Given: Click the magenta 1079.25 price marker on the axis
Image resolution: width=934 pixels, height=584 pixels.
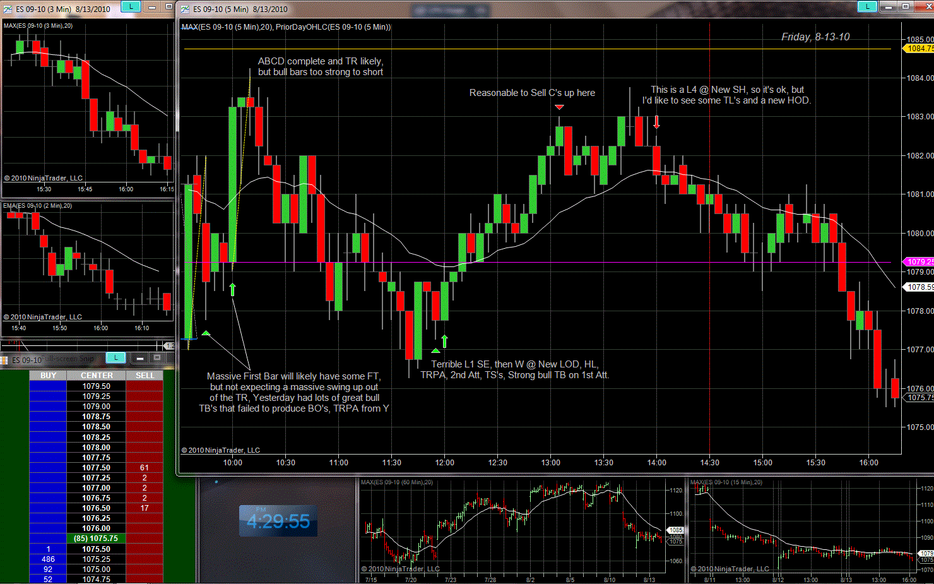Looking at the screenshot, I should point(919,262).
